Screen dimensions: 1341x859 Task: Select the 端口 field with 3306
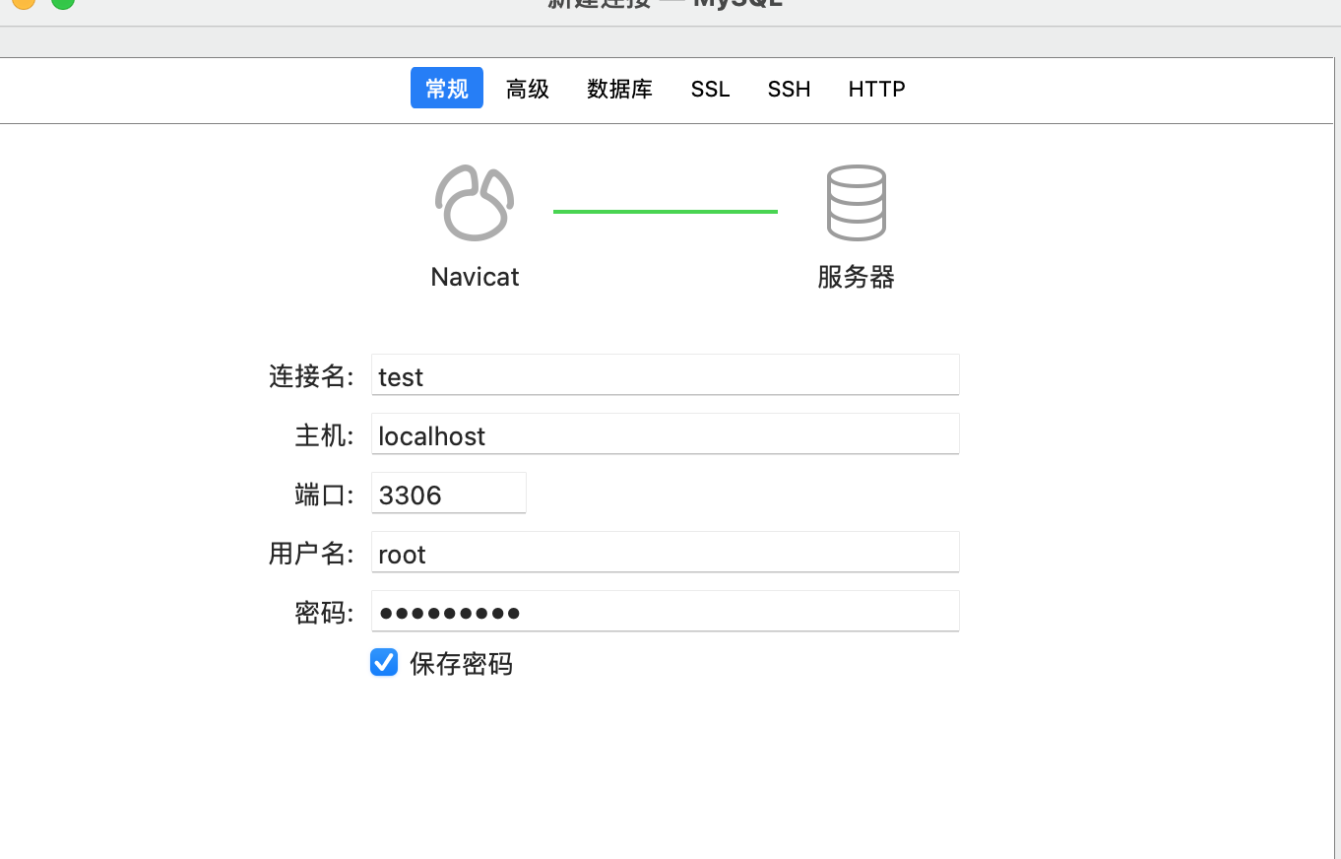pyautogui.click(x=449, y=494)
